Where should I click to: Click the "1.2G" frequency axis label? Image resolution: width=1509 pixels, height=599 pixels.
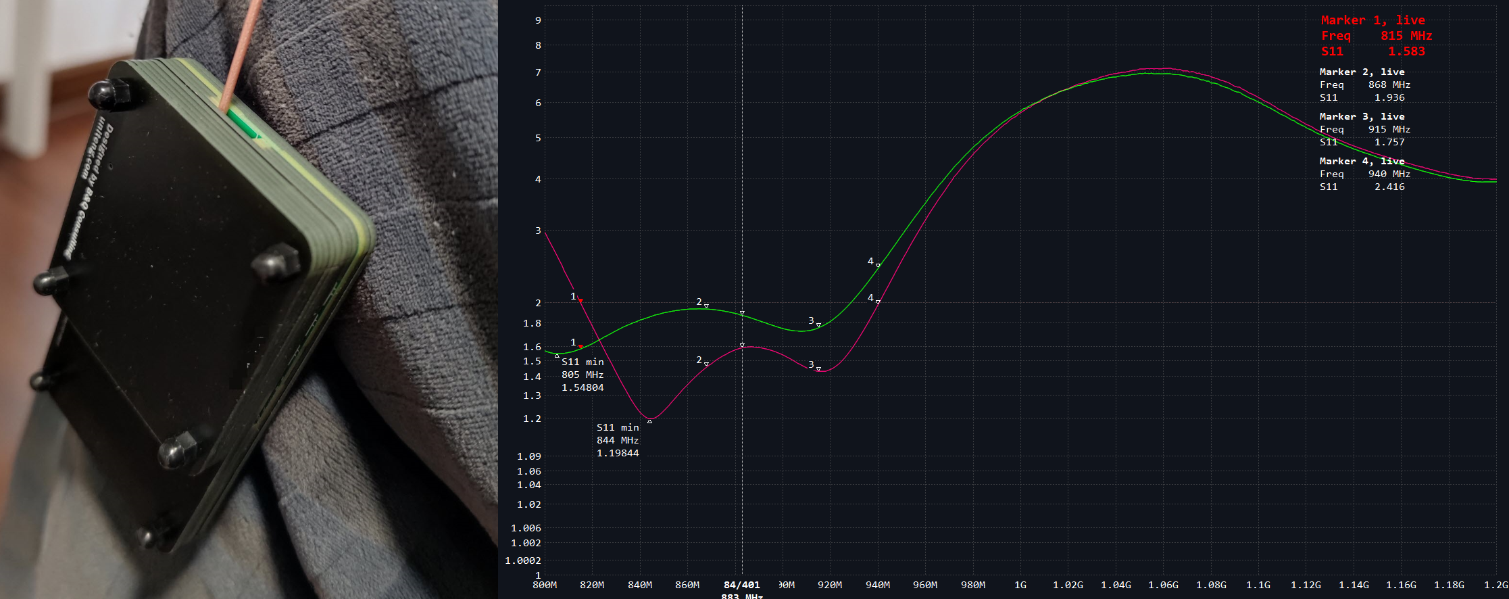[x=1496, y=585]
